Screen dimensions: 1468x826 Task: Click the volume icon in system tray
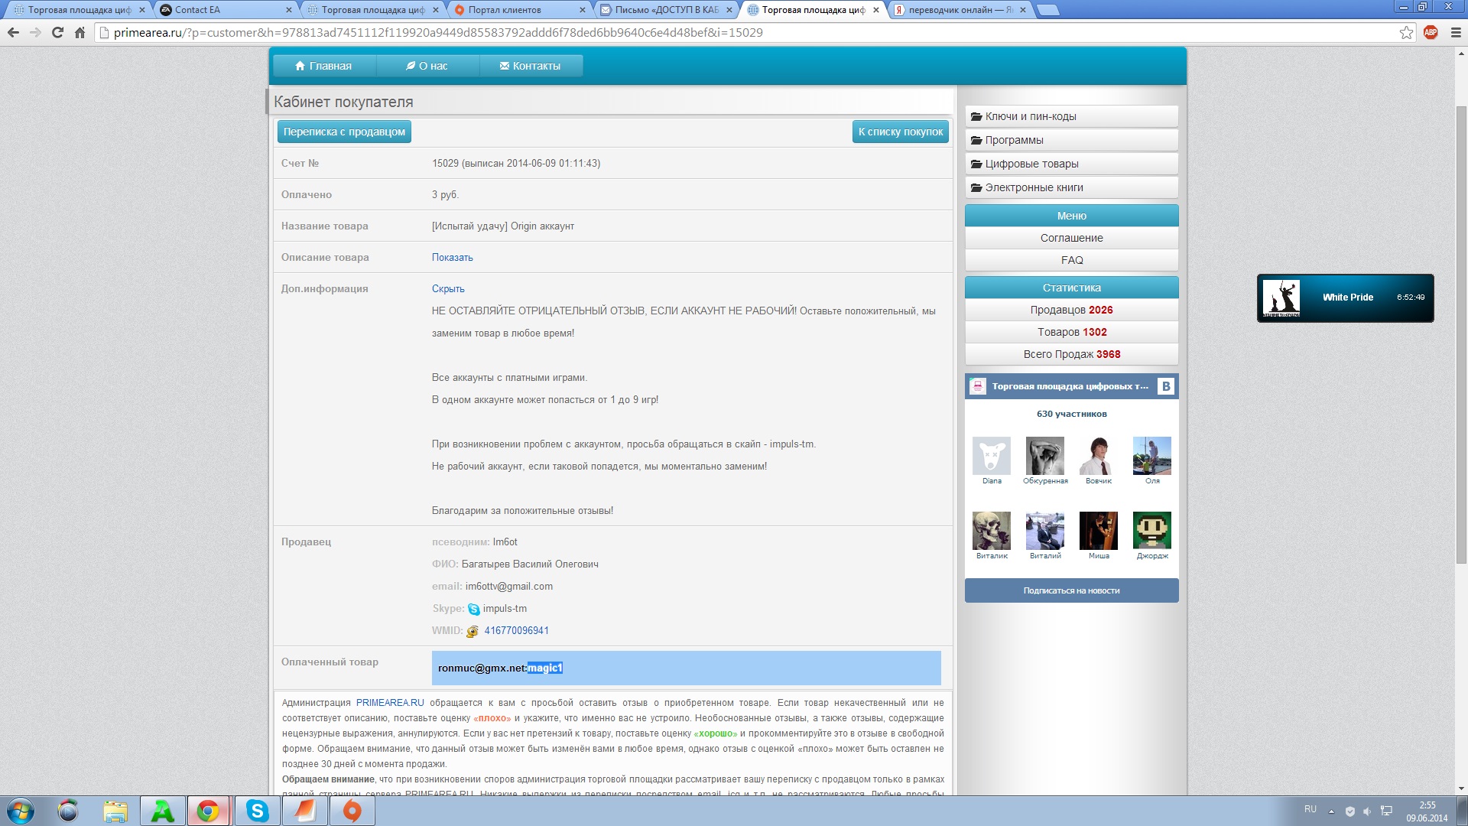[1367, 811]
